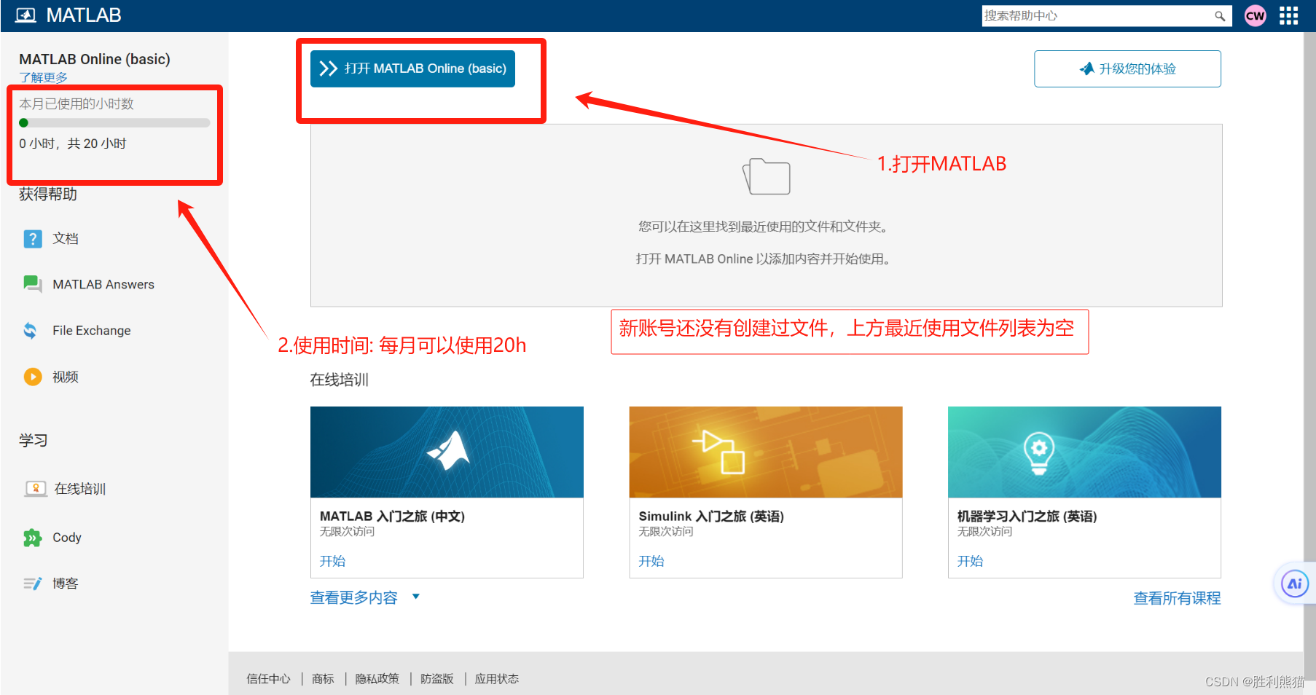Click the MATLAB Answers chat icon
1316x695 pixels.
pyautogui.click(x=33, y=284)
